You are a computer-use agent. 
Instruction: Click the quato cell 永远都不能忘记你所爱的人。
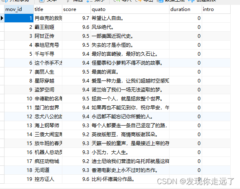[130, 117]
